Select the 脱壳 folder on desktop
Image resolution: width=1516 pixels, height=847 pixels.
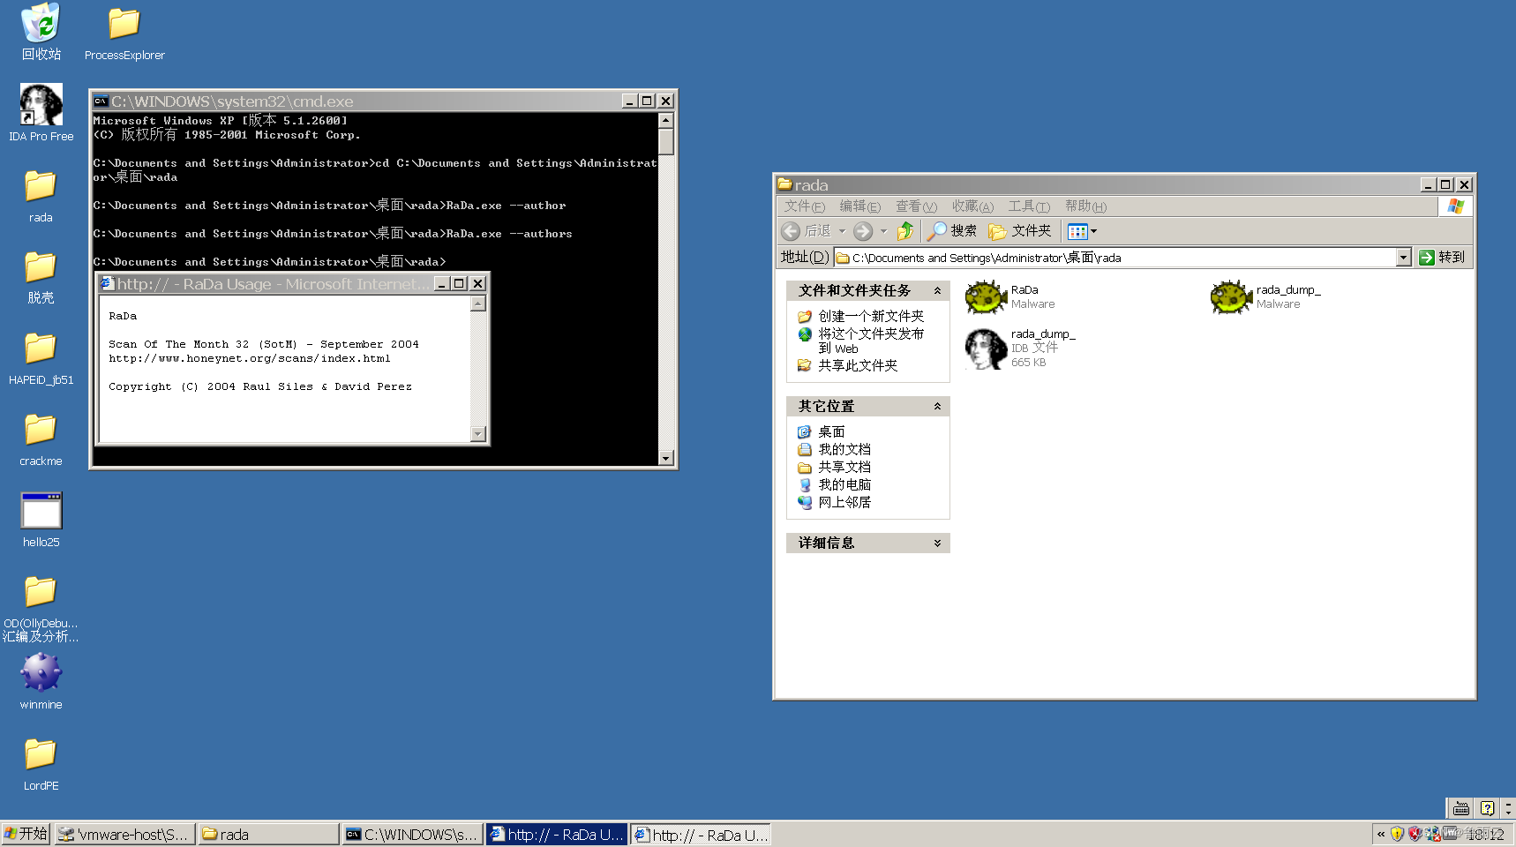pyautogui.click(x=41, y=277)
